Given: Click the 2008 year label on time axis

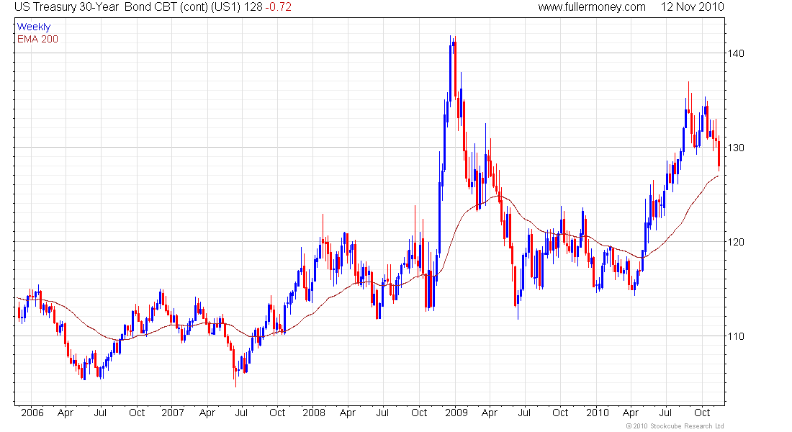Looking at the screenshot, I should [x=314, y=413].
